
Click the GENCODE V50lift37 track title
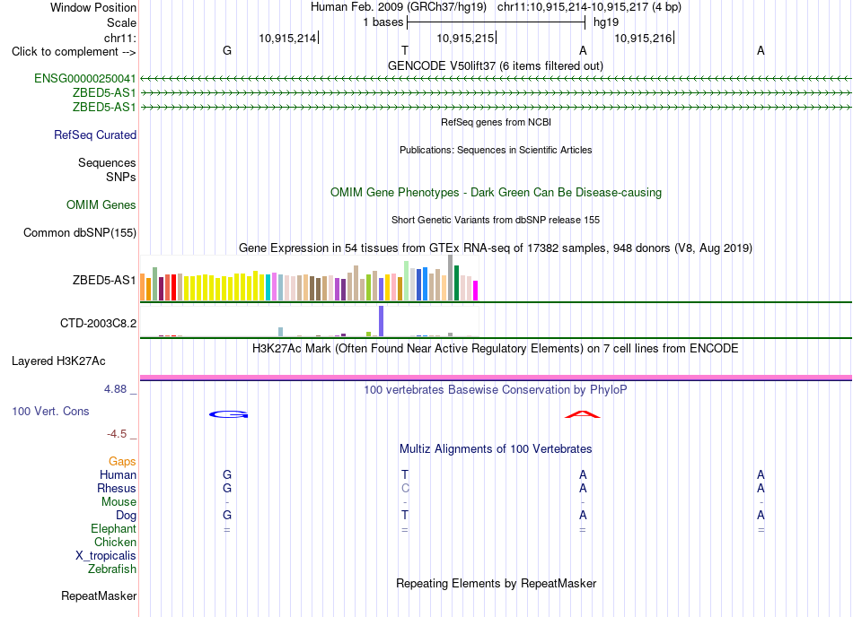pyautogui.click(x=496, y=65)
